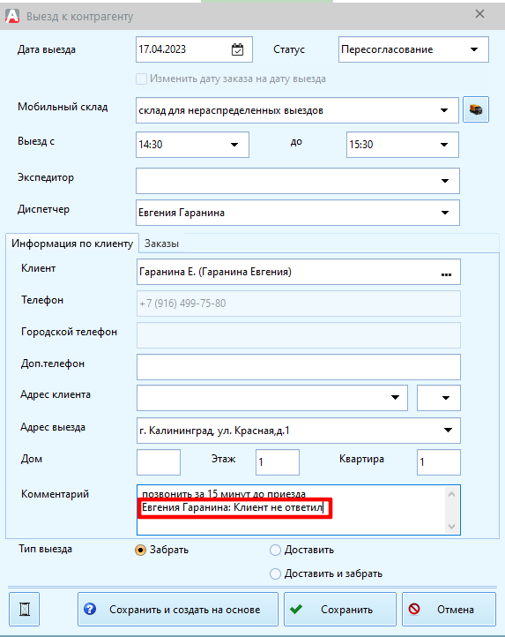This screenshot has width=505, height=637.
Task: Open the calendar picker for Дата выезда
Action: (x=237, y=49)
